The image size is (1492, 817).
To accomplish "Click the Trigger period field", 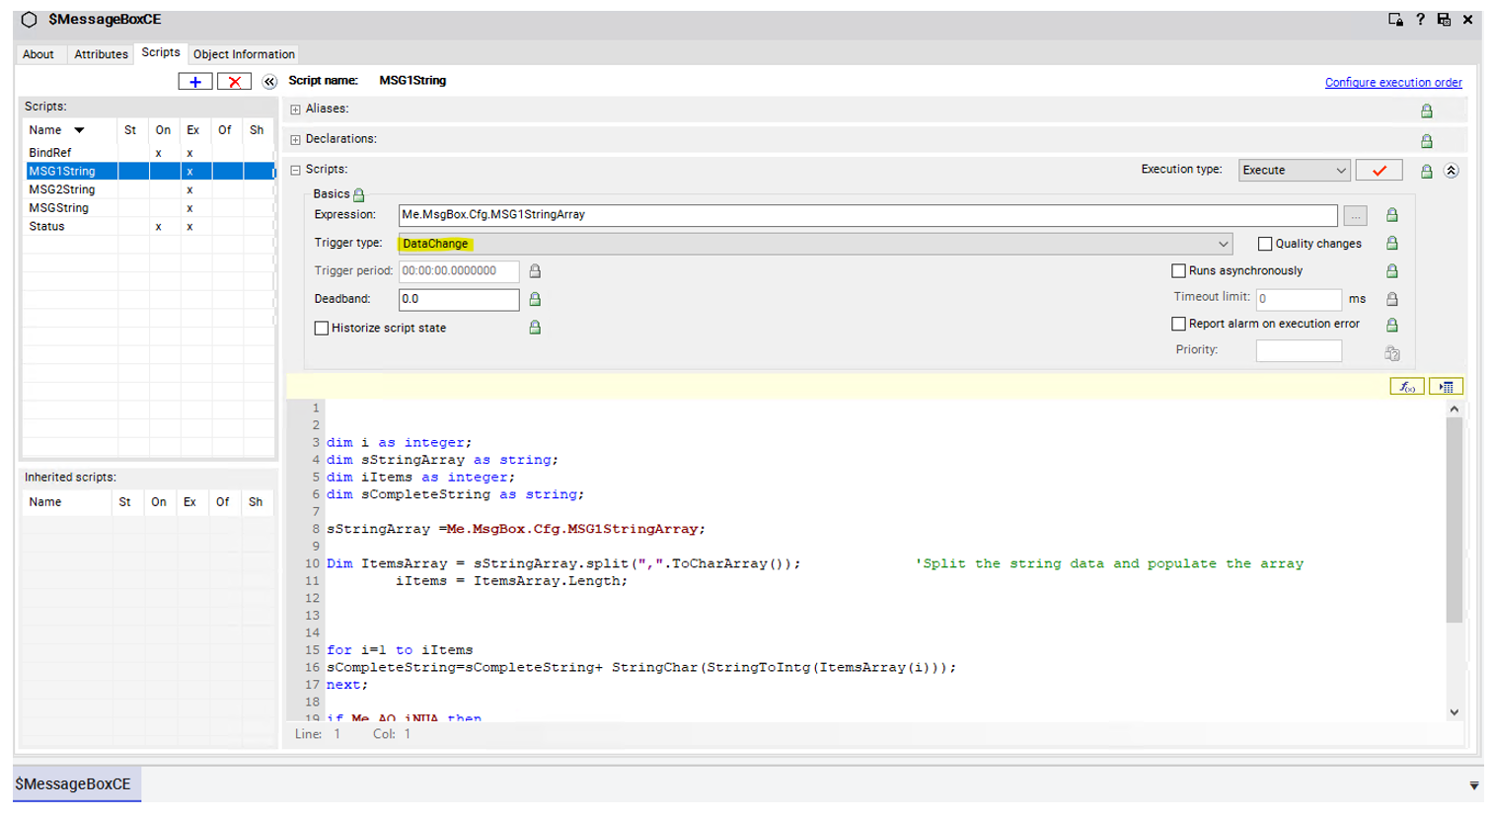I will [459, 270].
